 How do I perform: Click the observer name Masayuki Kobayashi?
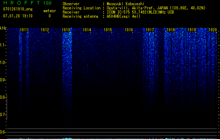[126, 4]
